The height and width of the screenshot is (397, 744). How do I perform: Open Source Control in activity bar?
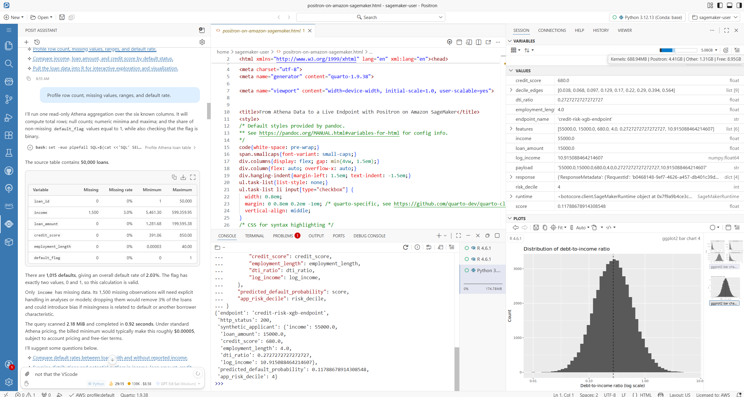(9, 99)
